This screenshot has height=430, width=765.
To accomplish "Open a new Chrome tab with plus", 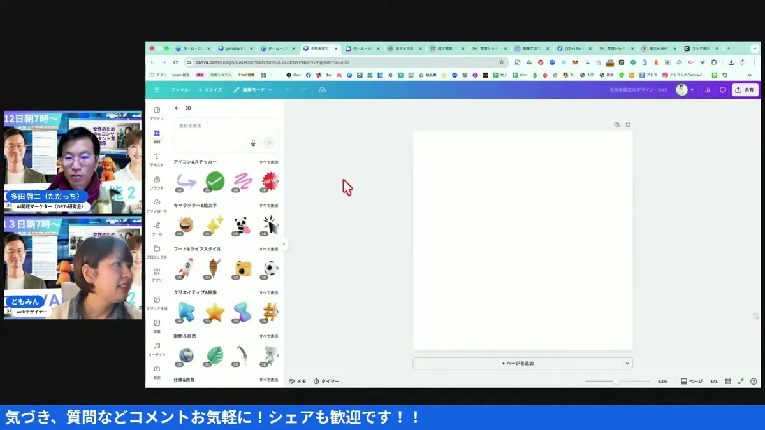I will (729, 48).
